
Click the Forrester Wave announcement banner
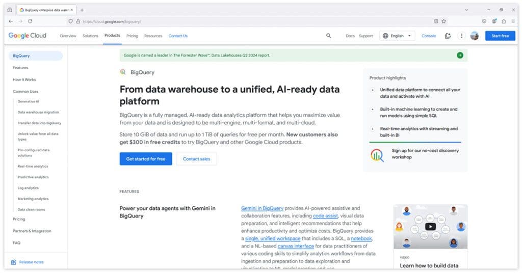293,55
